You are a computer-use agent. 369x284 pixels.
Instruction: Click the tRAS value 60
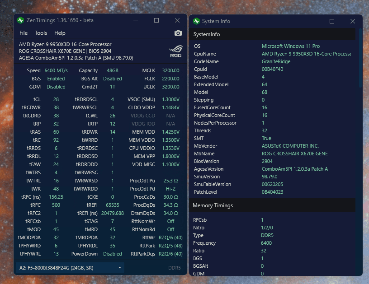tap(56, 132)
